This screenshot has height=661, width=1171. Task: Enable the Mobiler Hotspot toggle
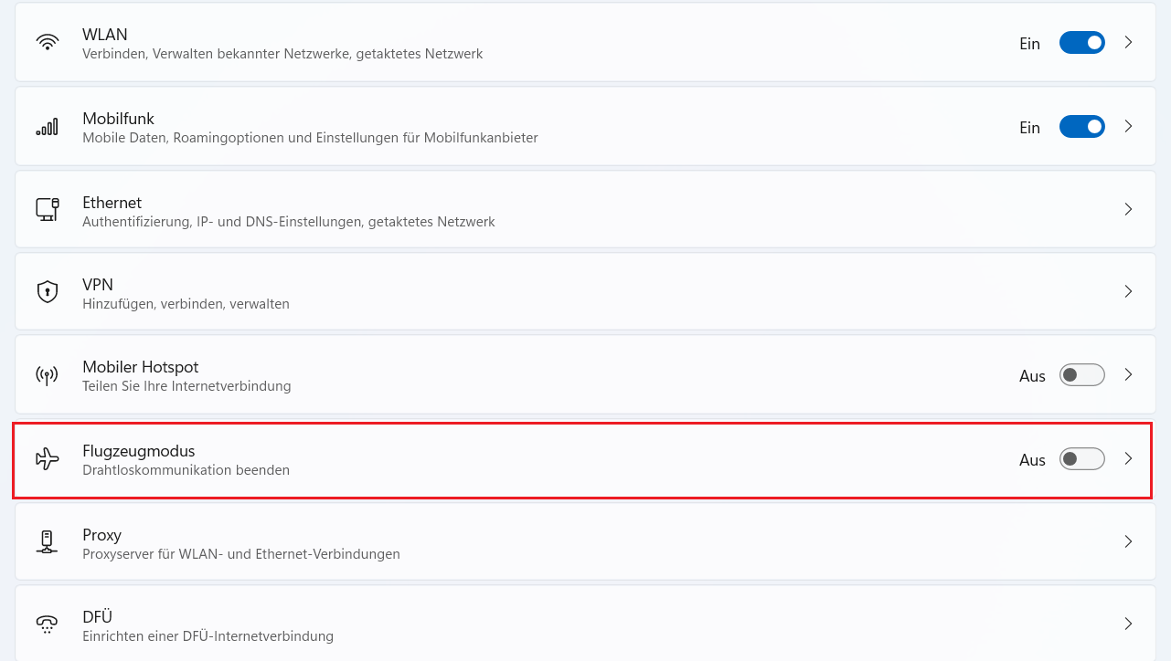1081,375
